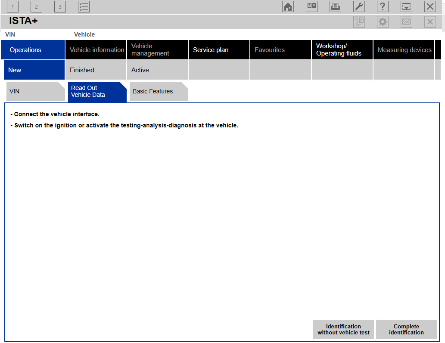Click the minimize-to-tray window icon
This screenshot has height=343, width=445.
(x=406, y=6)
